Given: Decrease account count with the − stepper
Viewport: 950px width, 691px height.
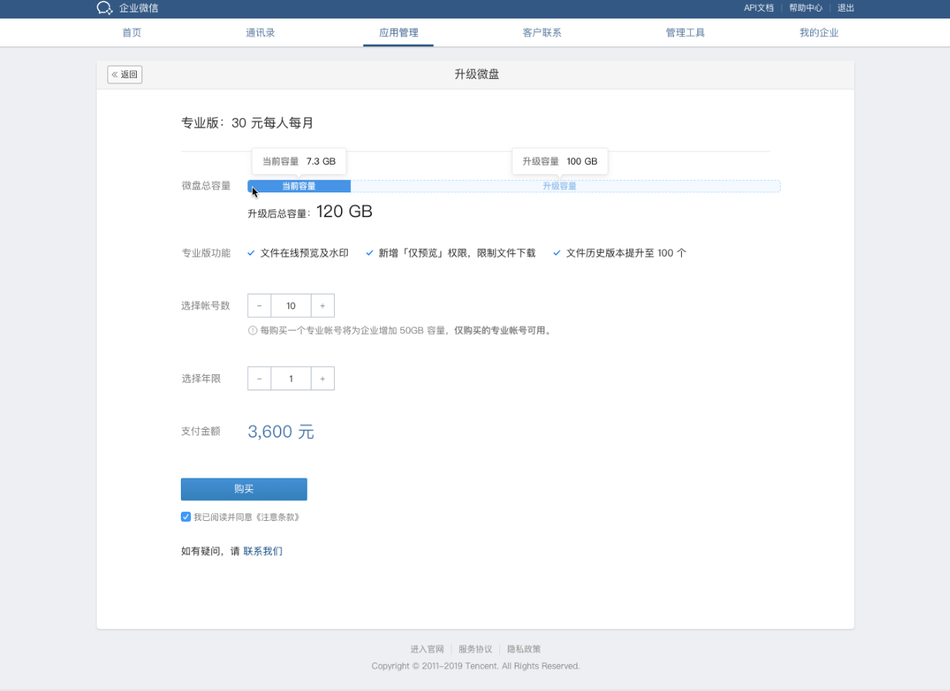Looking at the screenshot, I should (259, 305).
